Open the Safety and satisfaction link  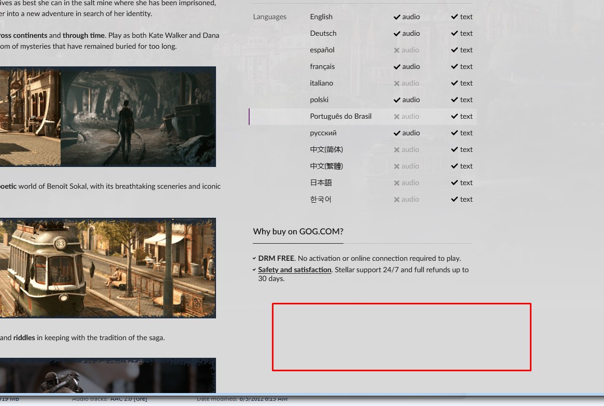coord(295,270)
